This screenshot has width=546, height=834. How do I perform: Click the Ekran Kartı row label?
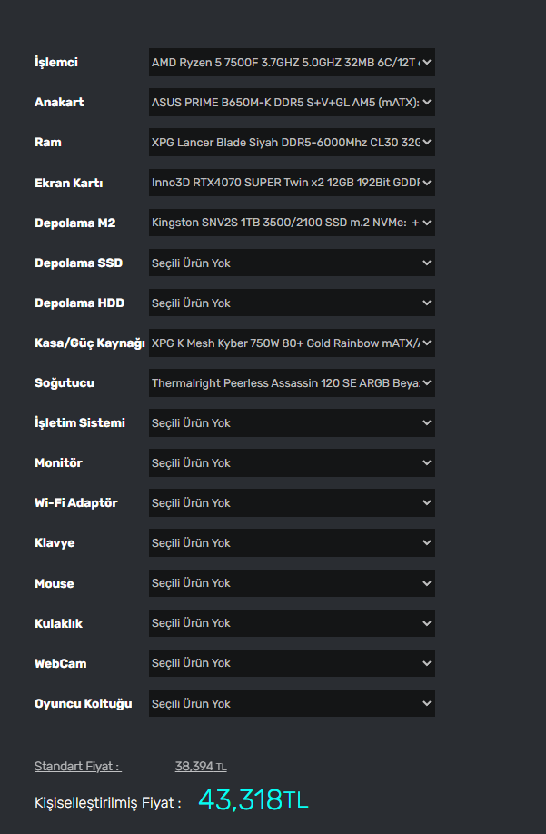tap(68, 183)
